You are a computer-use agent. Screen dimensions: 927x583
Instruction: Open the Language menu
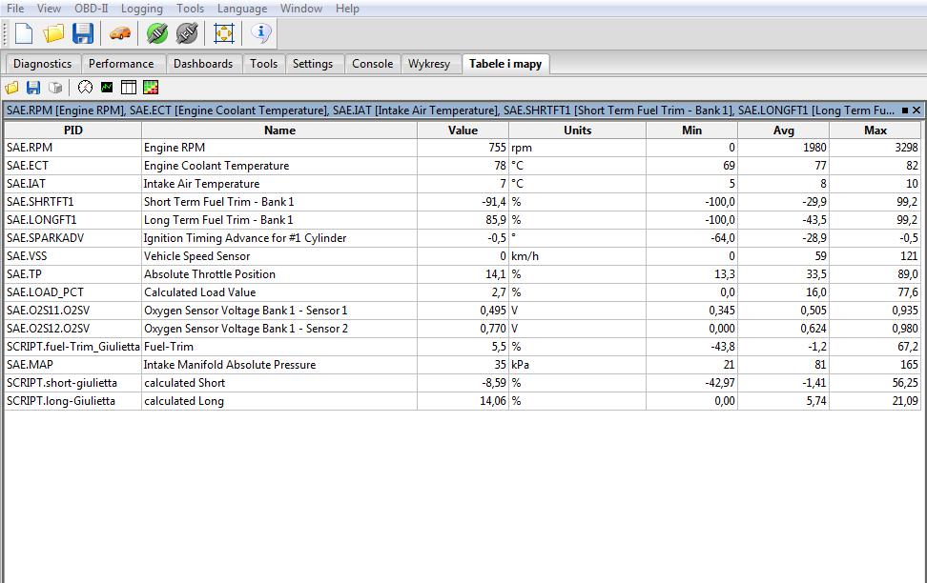tap(242, 9)
